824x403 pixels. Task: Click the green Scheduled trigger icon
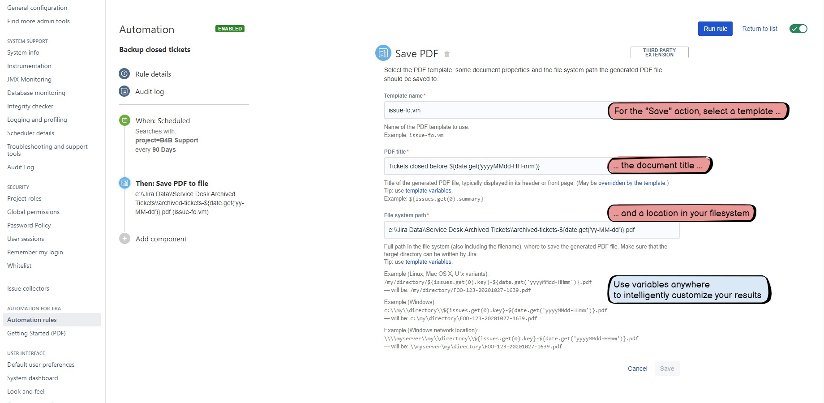[x=124, y=120]
